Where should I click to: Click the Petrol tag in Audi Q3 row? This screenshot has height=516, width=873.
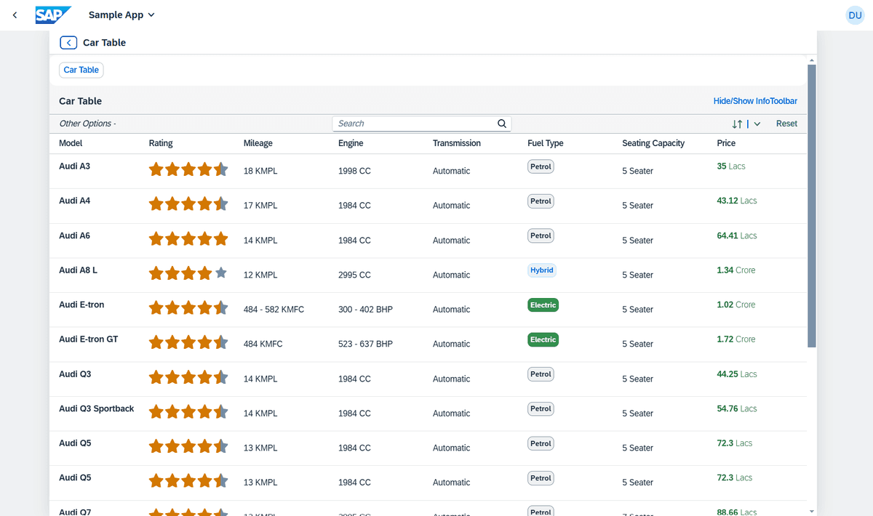[x=541, y=374]
